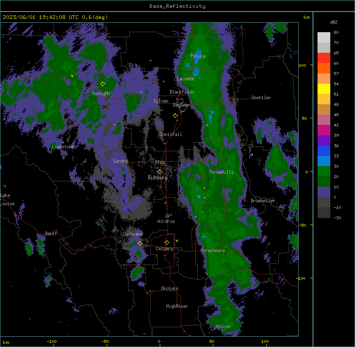Click the -50 tick label on right axis
The width and height of the screenshot is (355, 347).
(x=302, y=225)
